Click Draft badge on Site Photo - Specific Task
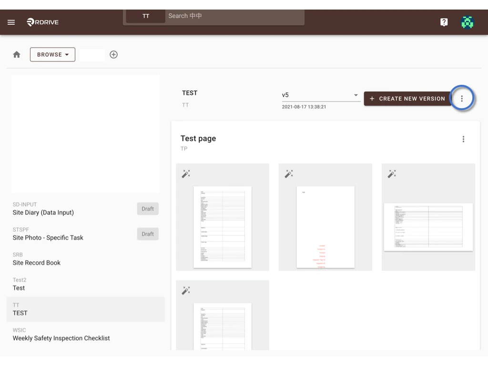The width and height of the screenshot is (488, 366). click(x=148, y=234)
